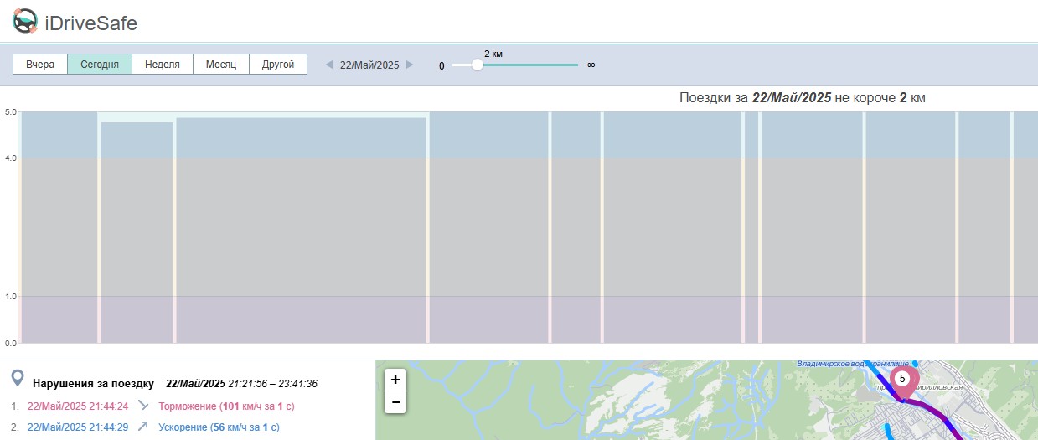This screenshot has width=1038, height=440.
Task: Zoom in the map with plus button
Action: click(395, 380)
